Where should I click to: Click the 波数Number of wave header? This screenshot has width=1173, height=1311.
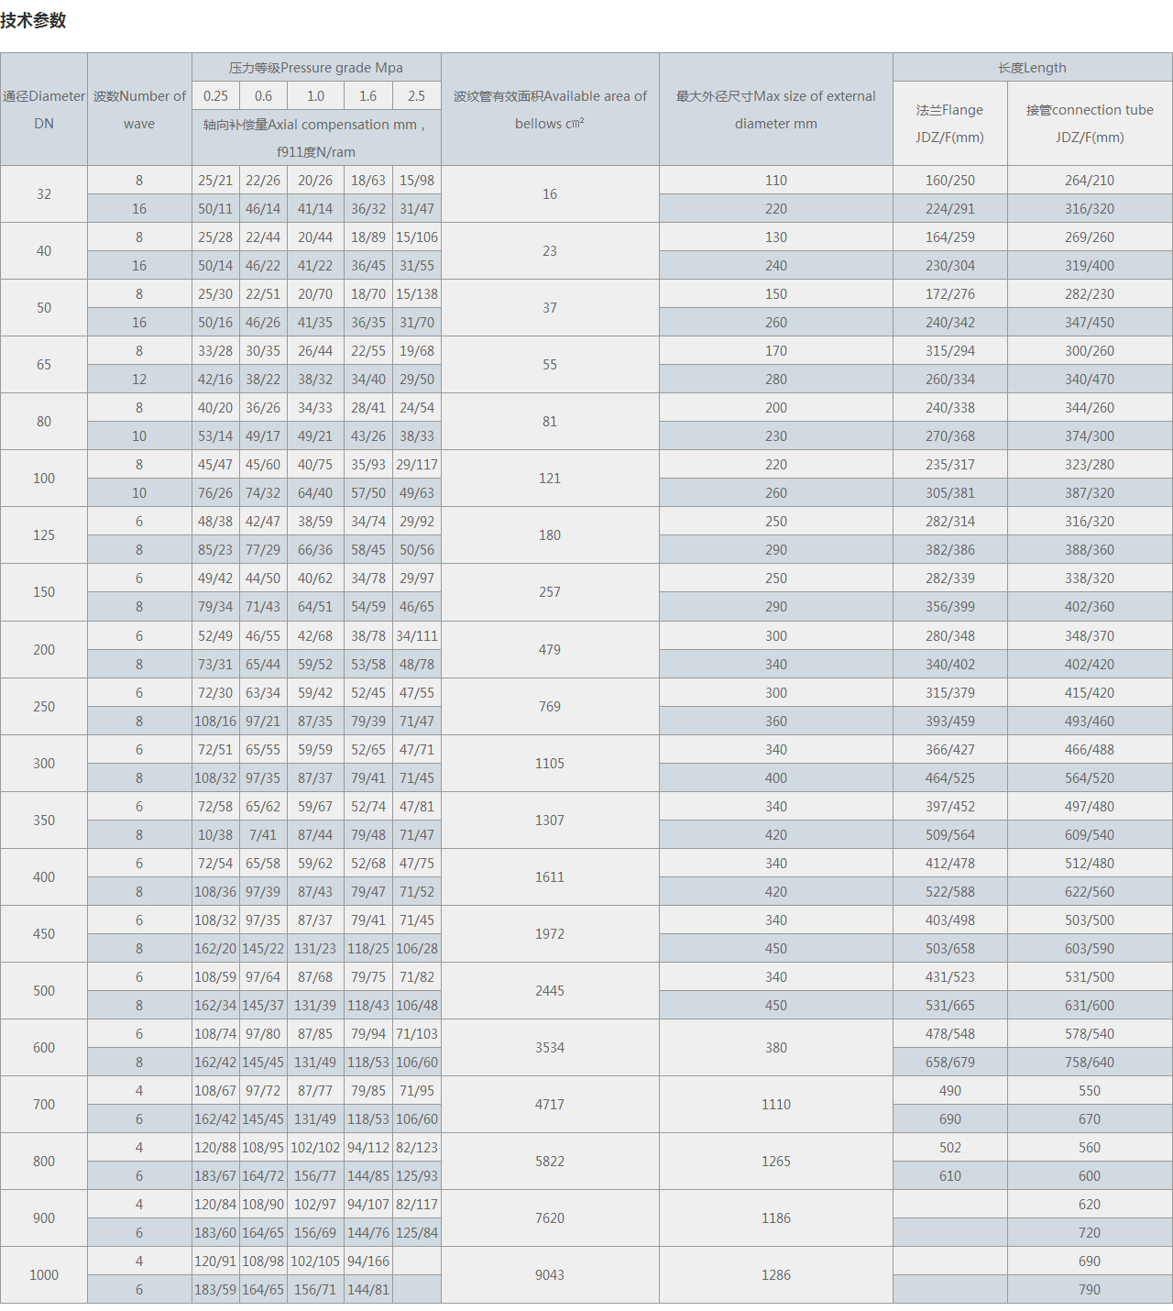pos(139,109)
